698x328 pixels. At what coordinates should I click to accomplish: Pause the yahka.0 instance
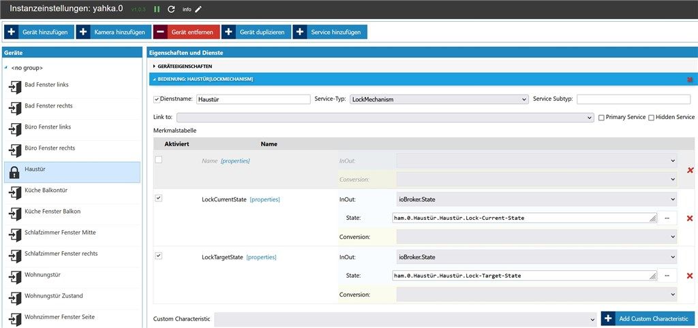click(157, 9)
